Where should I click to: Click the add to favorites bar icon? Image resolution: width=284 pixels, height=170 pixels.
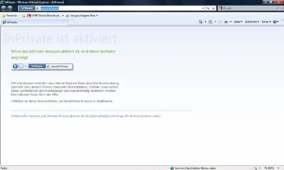tap(24, 16)
